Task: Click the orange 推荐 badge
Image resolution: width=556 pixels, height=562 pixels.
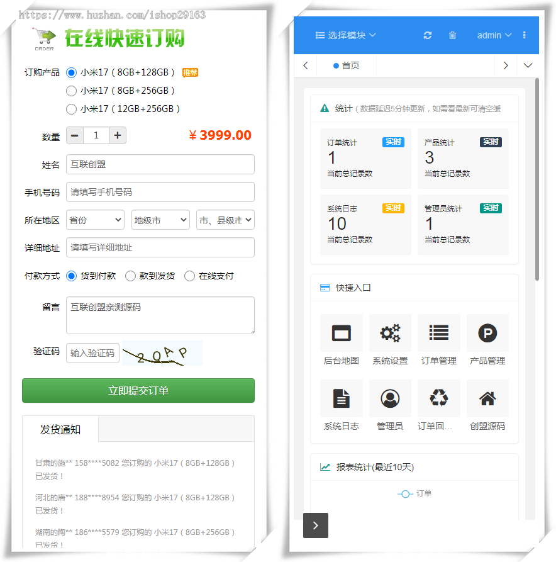Action: pyautogui.click(x=190, y=73)
